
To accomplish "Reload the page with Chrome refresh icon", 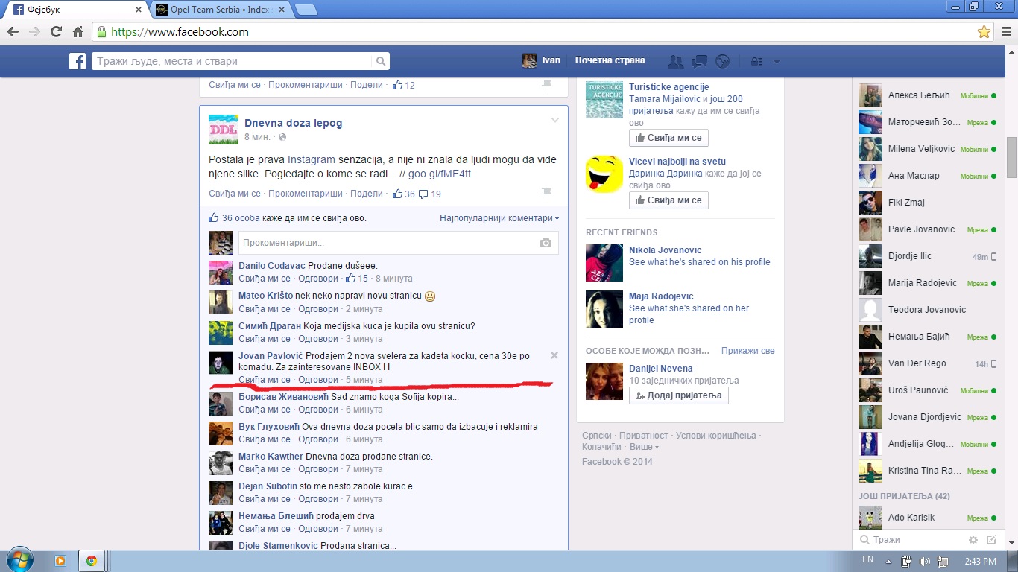I will [56, 32].
